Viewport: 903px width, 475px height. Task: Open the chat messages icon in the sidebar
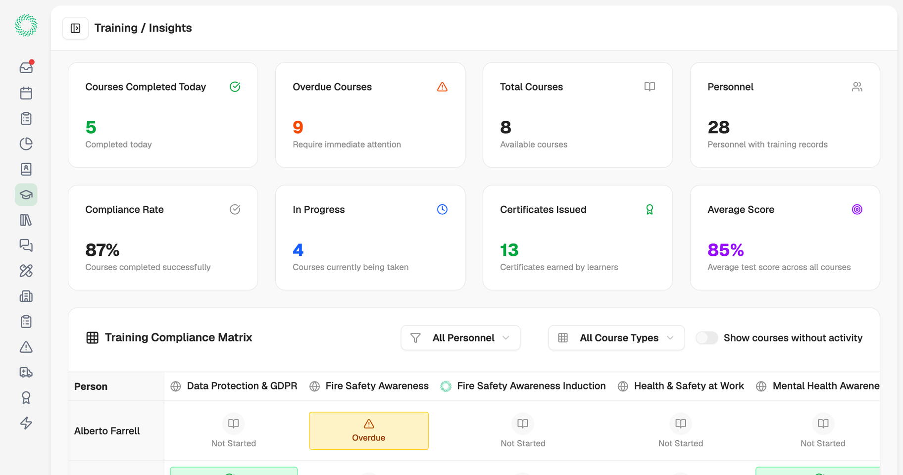tap(26, 245)
